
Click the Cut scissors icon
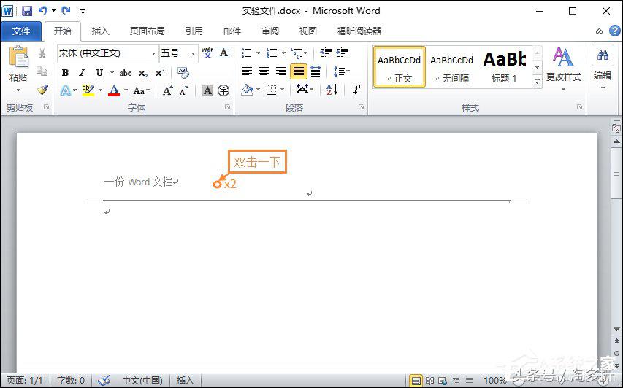(42, 53)
